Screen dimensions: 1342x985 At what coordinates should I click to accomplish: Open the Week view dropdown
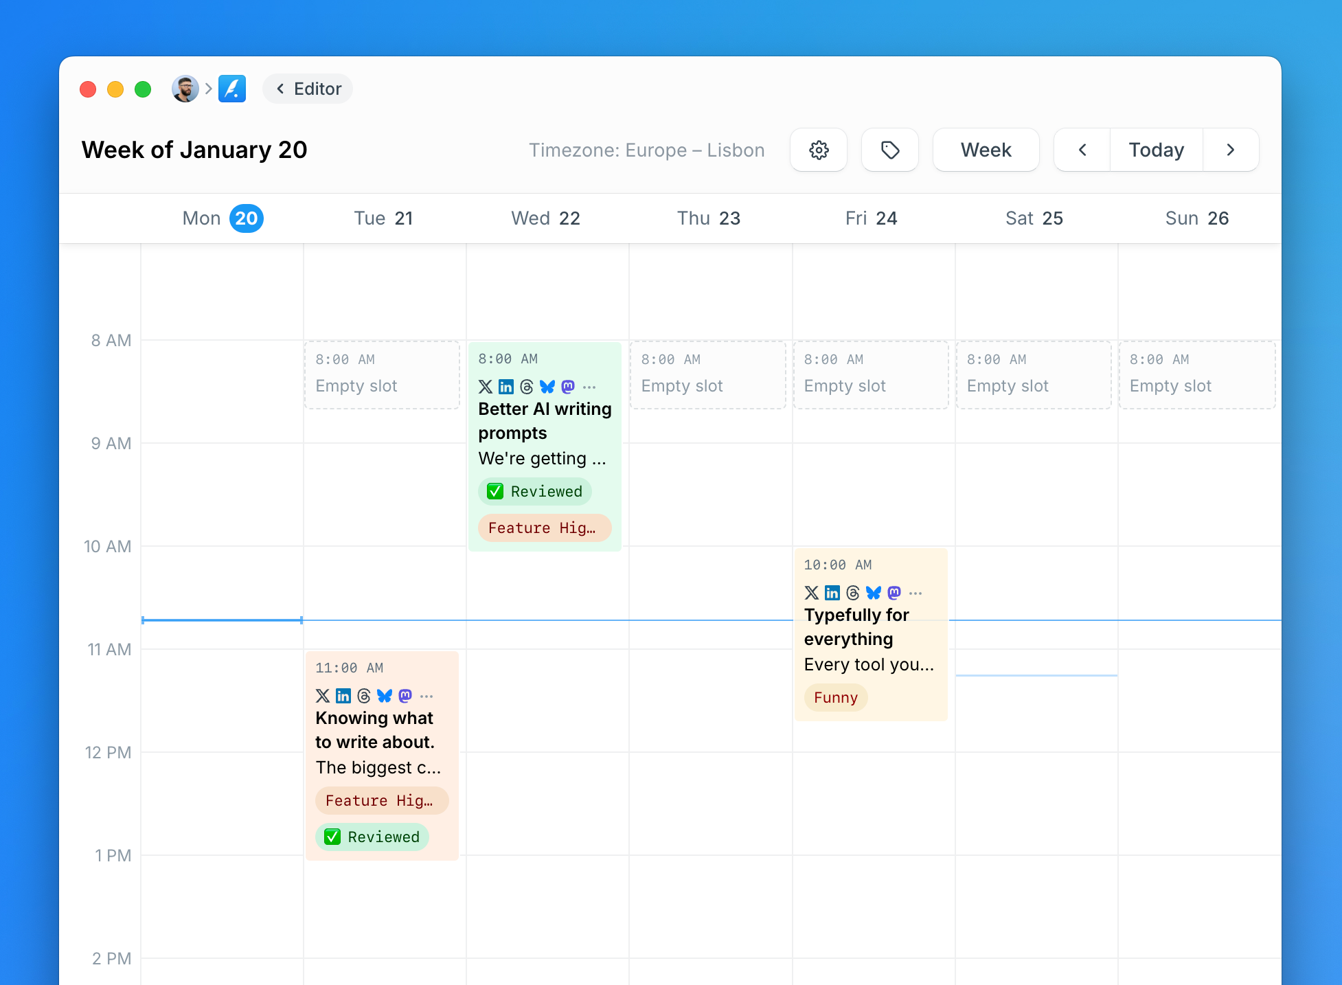(986, 150)
